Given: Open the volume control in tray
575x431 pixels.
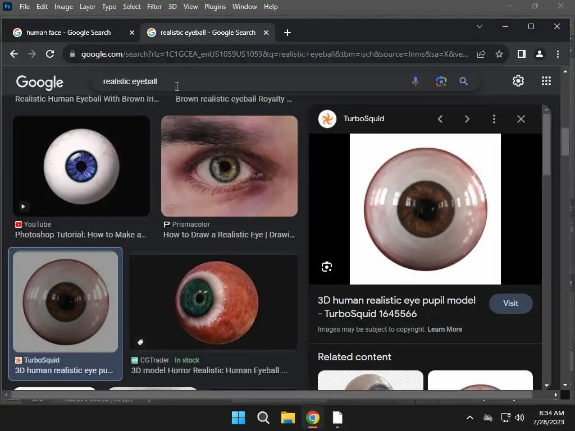Looking at the screenshot, I should click(519, 418).
